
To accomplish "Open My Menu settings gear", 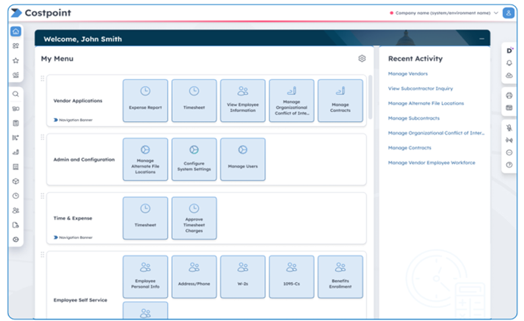I will click(362, 59).
